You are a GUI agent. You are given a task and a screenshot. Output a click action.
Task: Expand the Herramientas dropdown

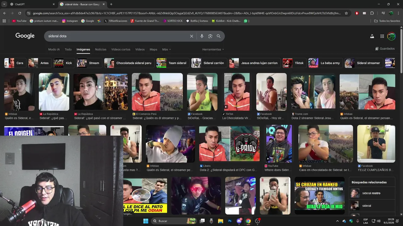(213, 49)
